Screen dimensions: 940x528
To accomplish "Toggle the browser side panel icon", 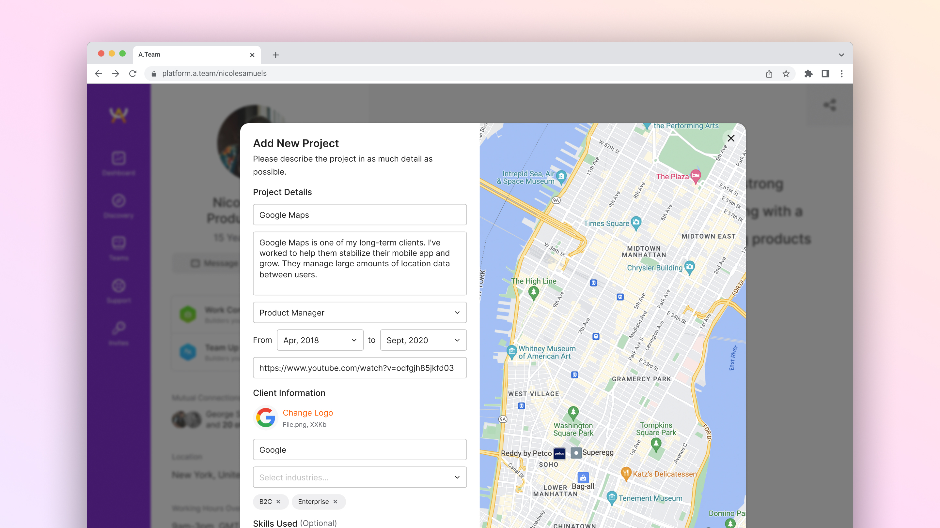I will coord(825,74).
